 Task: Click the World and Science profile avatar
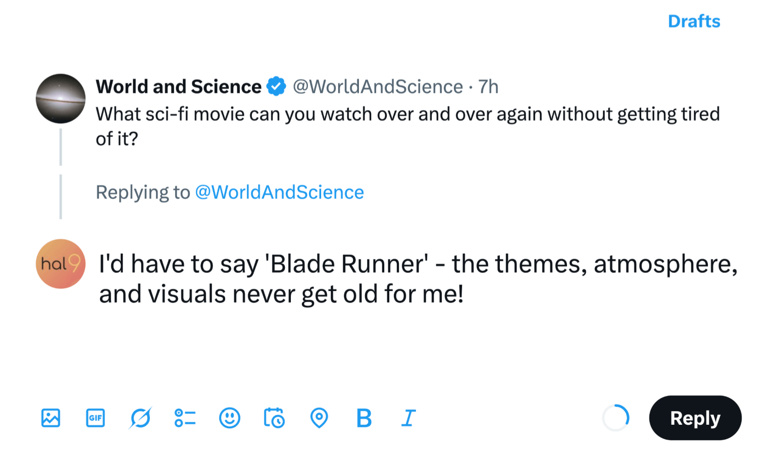coord(61,99)
